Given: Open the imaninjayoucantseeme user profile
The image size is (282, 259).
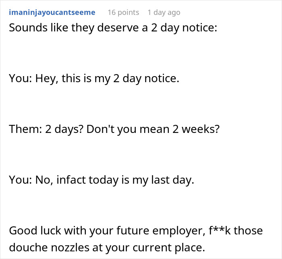Looking at the screenshot, I should coord(52,12).
